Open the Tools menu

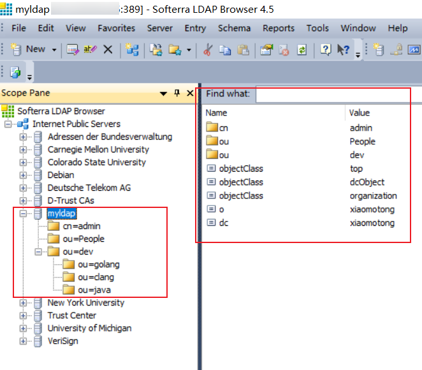(x=317, y=28)
